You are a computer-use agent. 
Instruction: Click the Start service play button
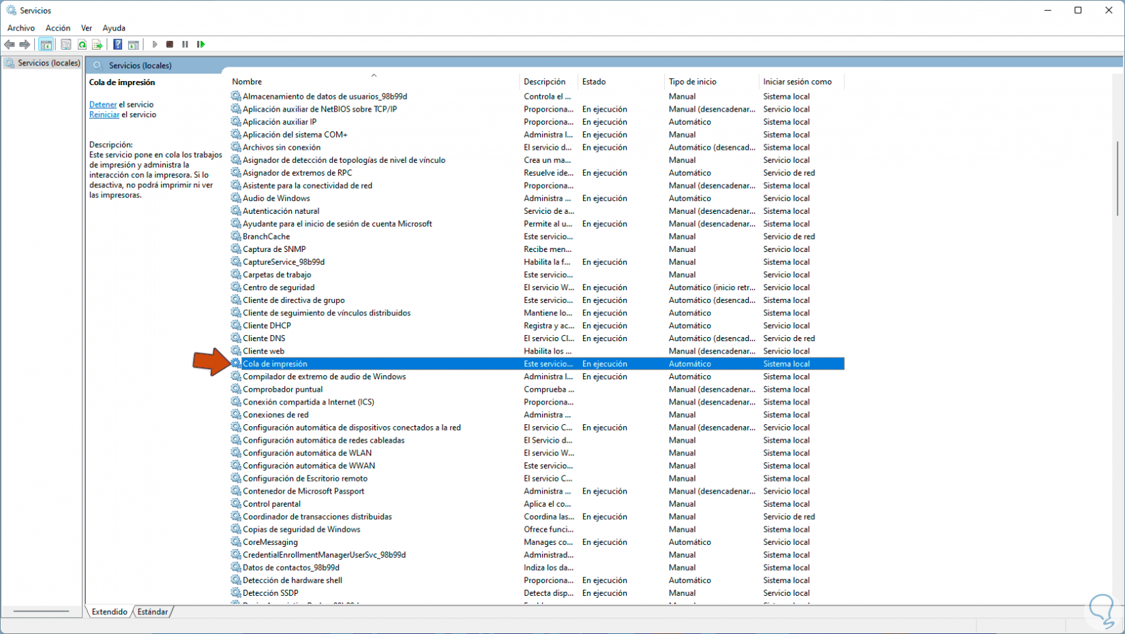coord(155,44)
